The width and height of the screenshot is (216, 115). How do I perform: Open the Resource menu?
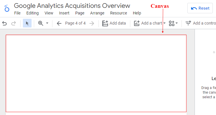(x=119, y=13)
